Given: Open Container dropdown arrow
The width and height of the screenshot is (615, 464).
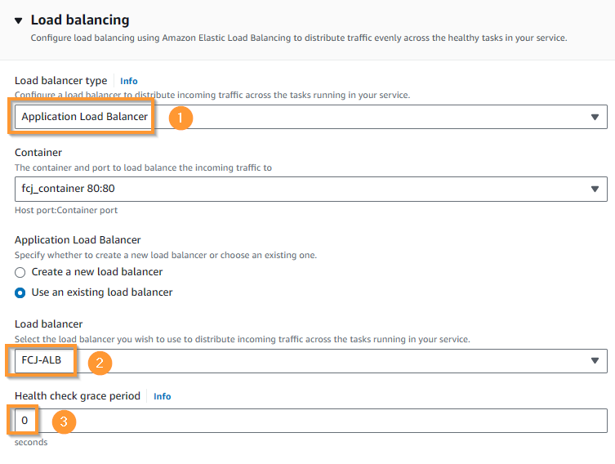Looking at the screenshot, I should click(x=595, y=189).
